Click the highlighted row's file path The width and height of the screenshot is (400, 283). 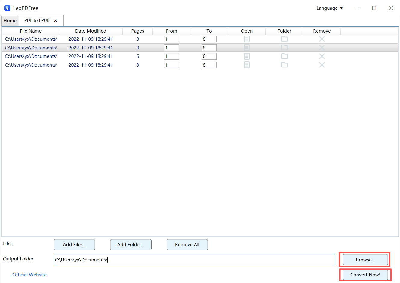[31, 48]
